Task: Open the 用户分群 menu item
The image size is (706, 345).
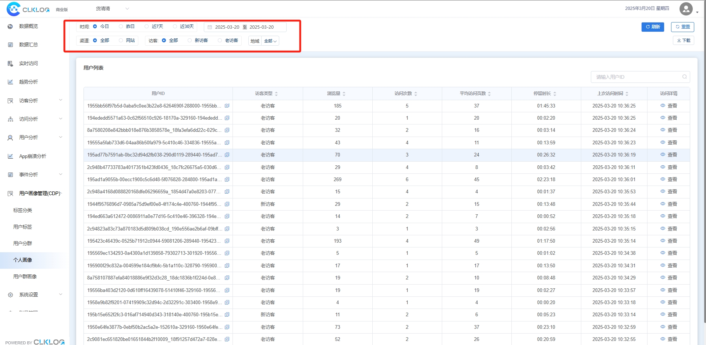Action: pyautogui.click(x=23, y=243)
